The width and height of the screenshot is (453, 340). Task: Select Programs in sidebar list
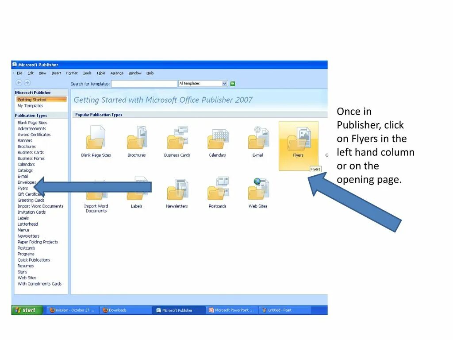coord(26,254)
